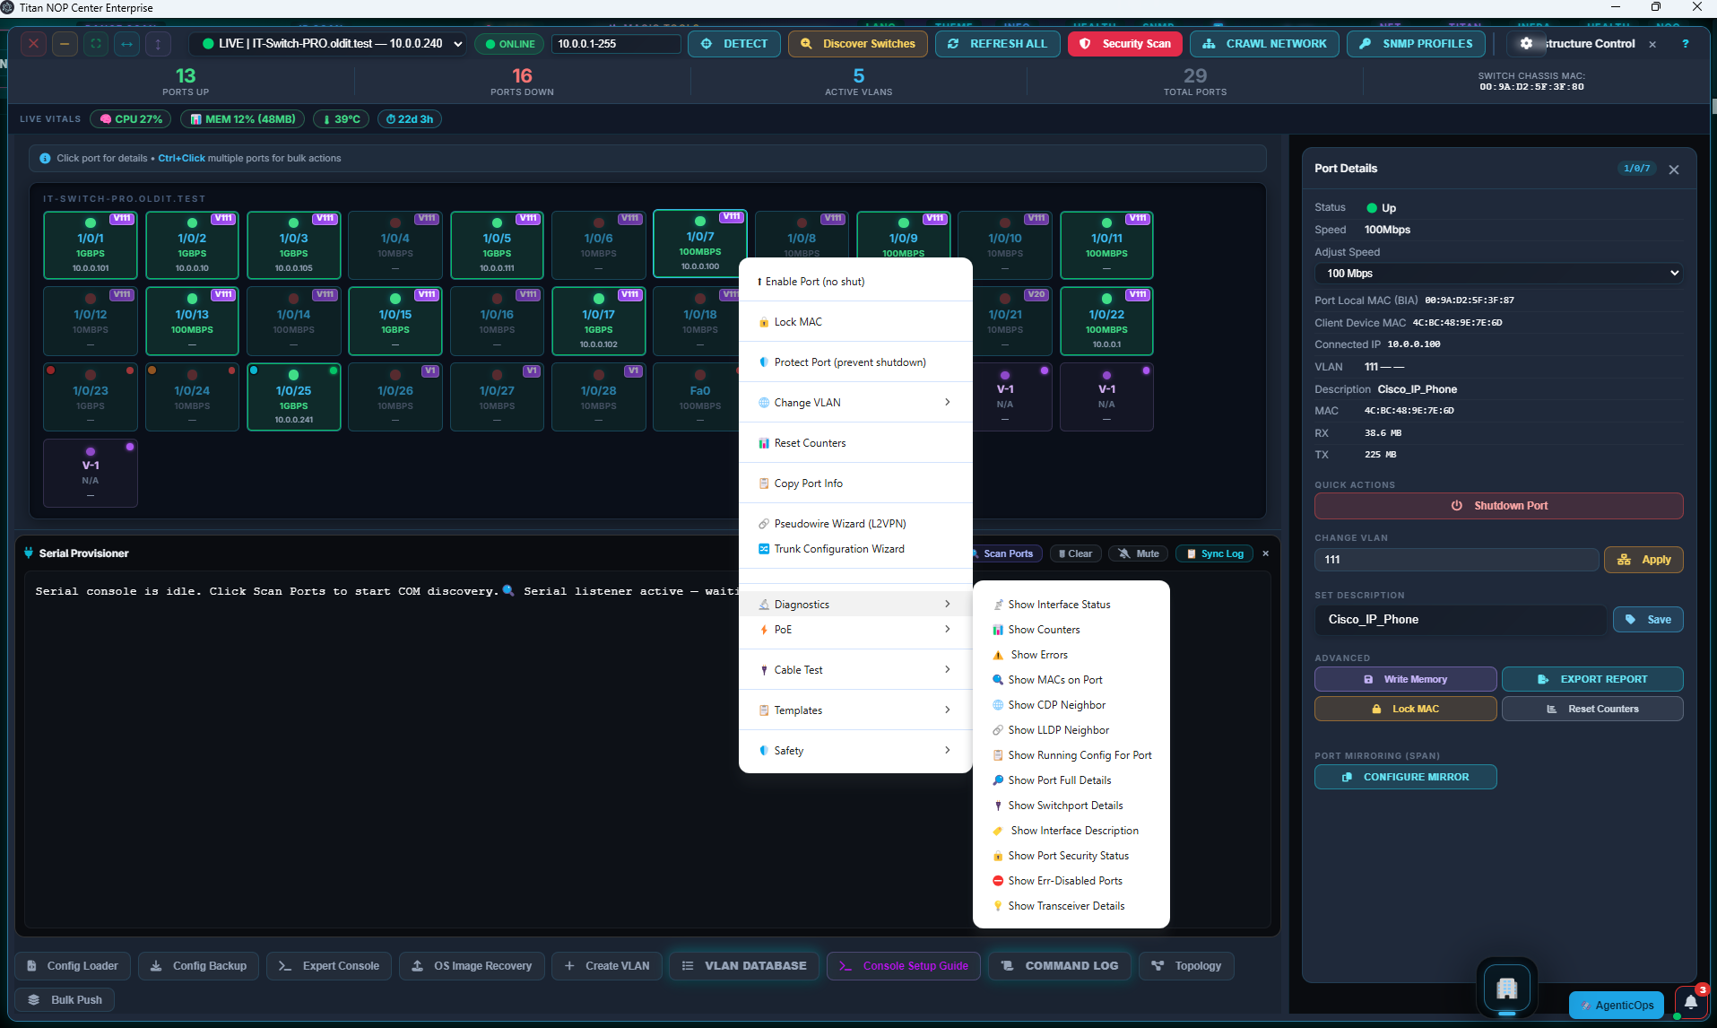
Task: Click the gear icon for Infrastructure Control
Action: click(x=1526, y=43)
